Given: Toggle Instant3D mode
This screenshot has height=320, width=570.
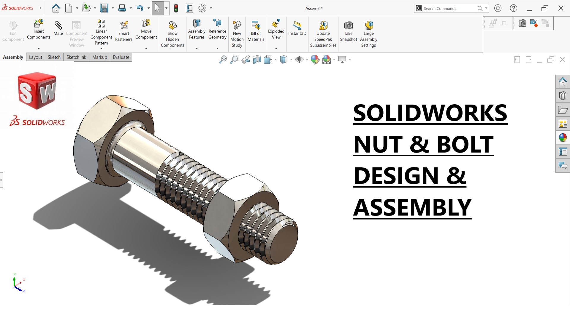Looking at the screenshot, I should coord(297,25).
